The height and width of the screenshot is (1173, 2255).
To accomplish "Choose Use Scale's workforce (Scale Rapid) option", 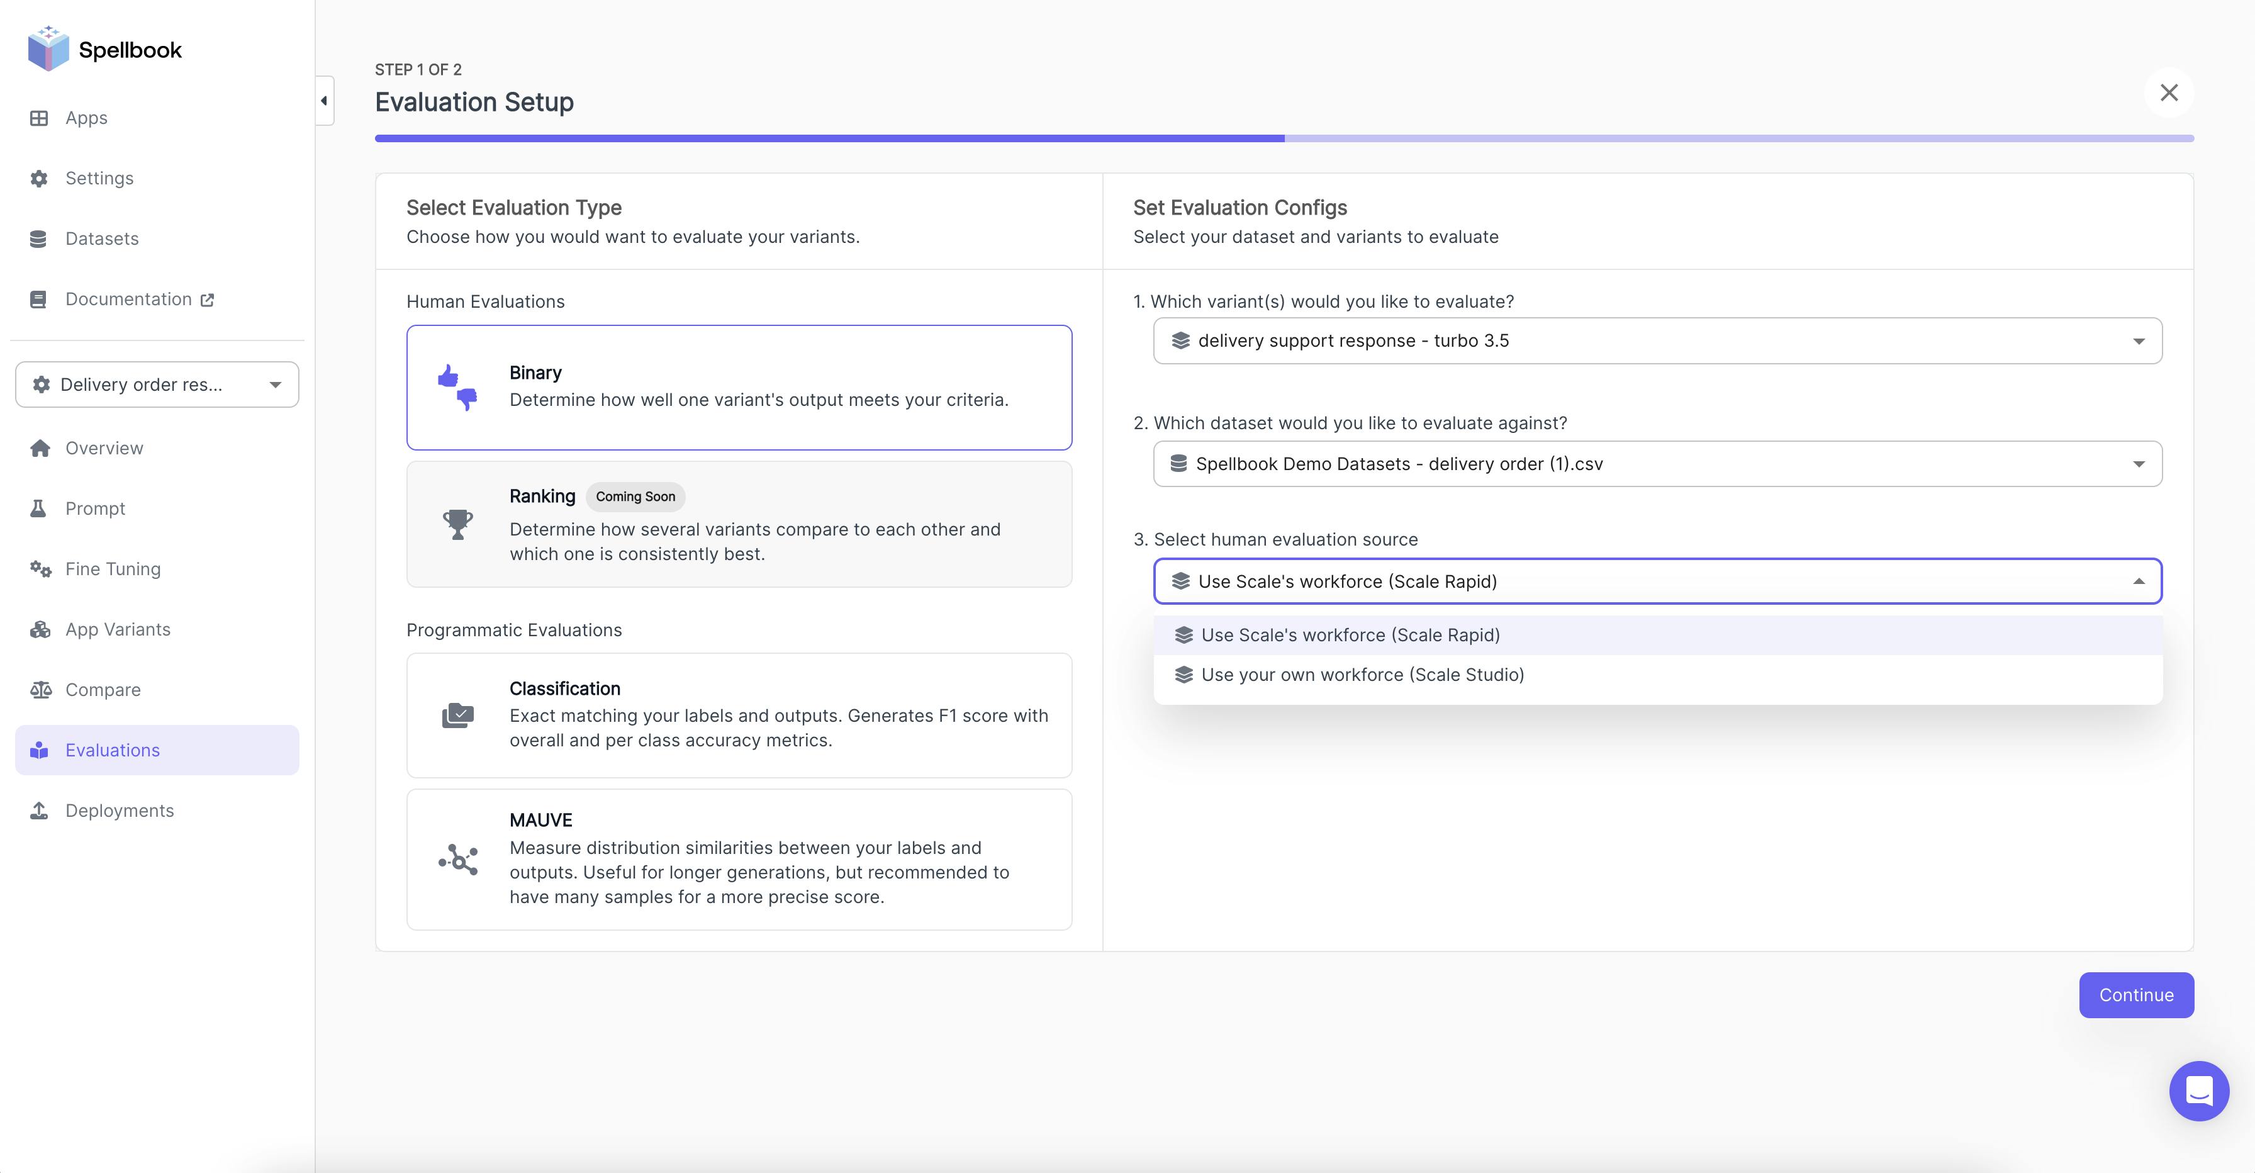I will coord(1350,636).
